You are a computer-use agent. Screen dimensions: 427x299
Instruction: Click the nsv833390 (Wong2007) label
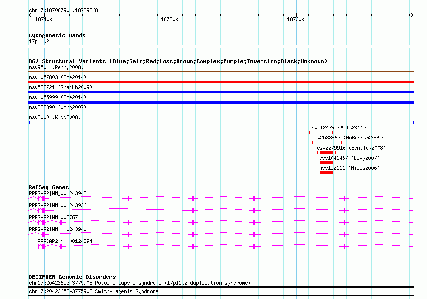pyautogui.click(x=58, y=107)
